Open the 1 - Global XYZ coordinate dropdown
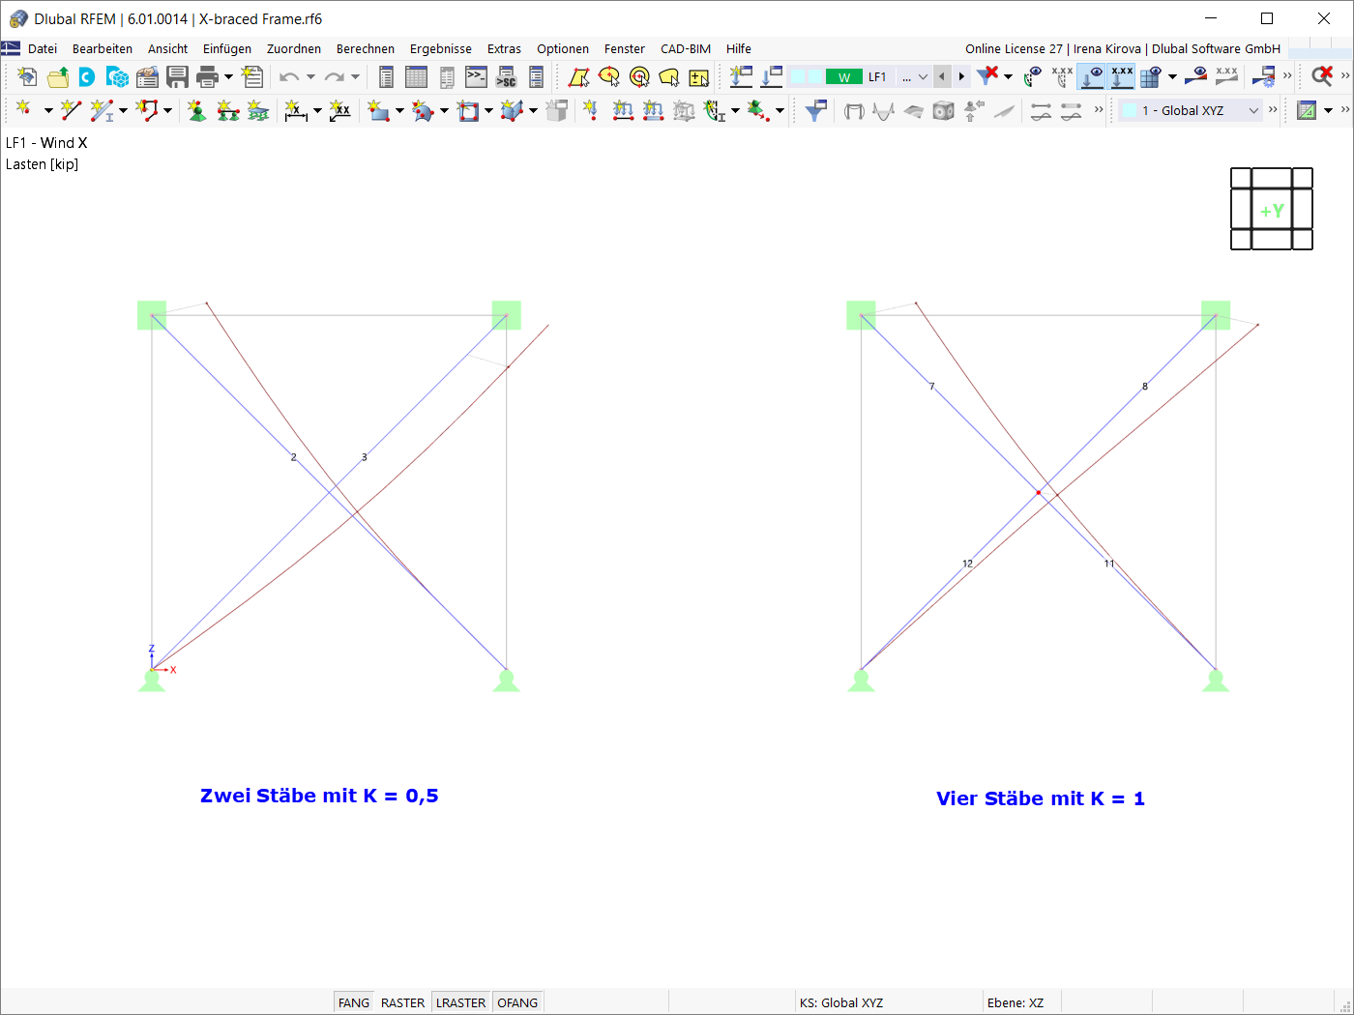The height and width of the screenshot is (1015, 1354). (x=1253, y=110)
